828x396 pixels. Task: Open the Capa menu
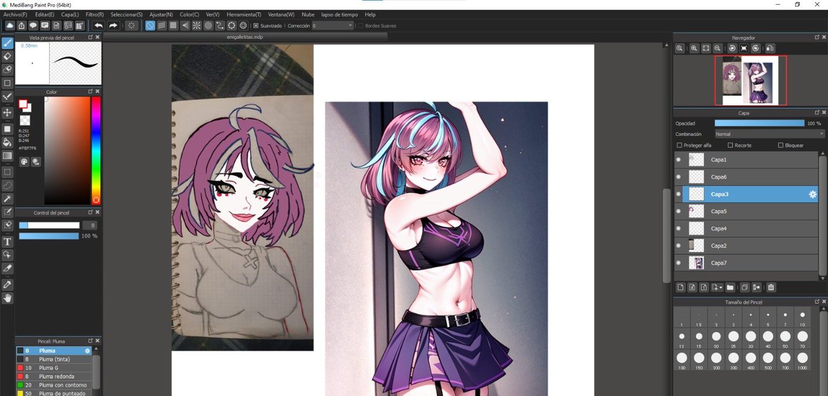point(70,14)
